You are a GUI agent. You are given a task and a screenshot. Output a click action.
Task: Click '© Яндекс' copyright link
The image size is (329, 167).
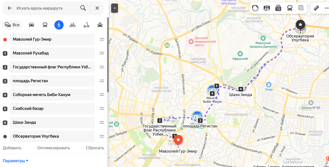pyautogui.click(x=260, y=166)
